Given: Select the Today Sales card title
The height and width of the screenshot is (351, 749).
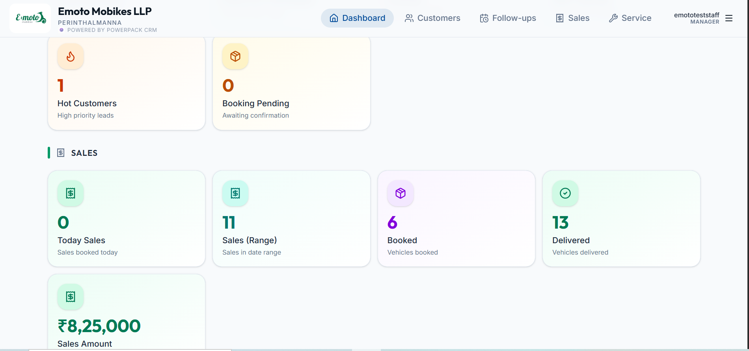Looking at the screenshot, I should point(81,240).
